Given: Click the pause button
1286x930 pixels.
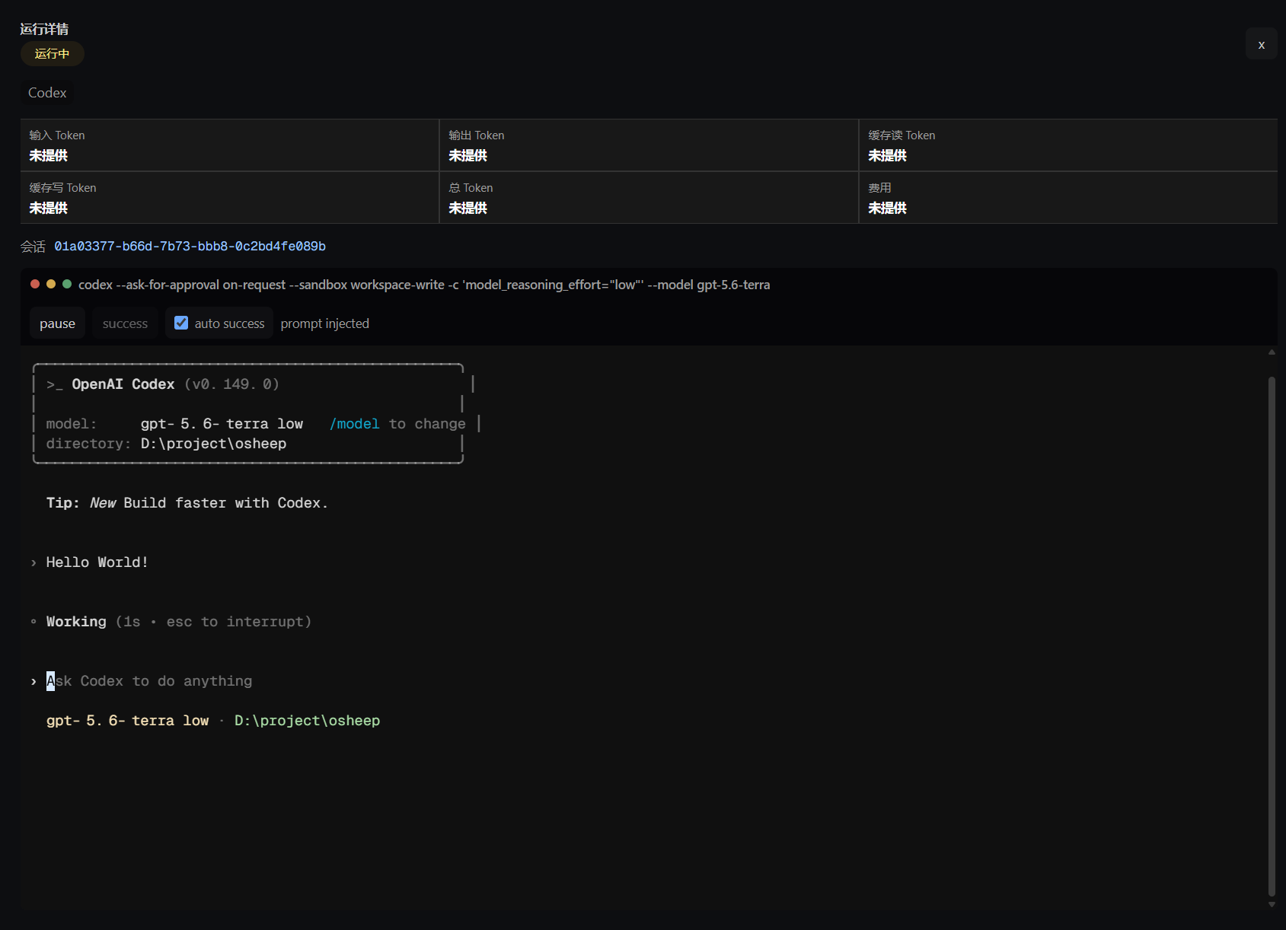Looking at the screenshot, I should pyautogui.click(x=57, y=323).
